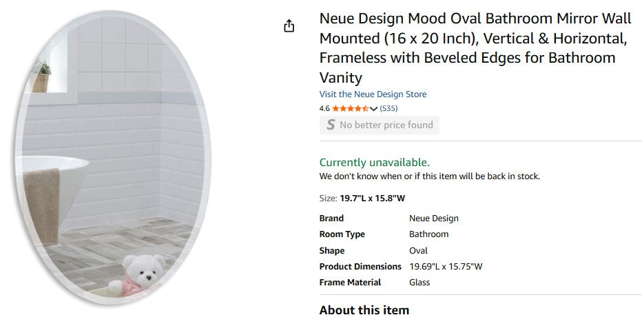
Task: Open the 535 customer reviews link
Action: 389,108
